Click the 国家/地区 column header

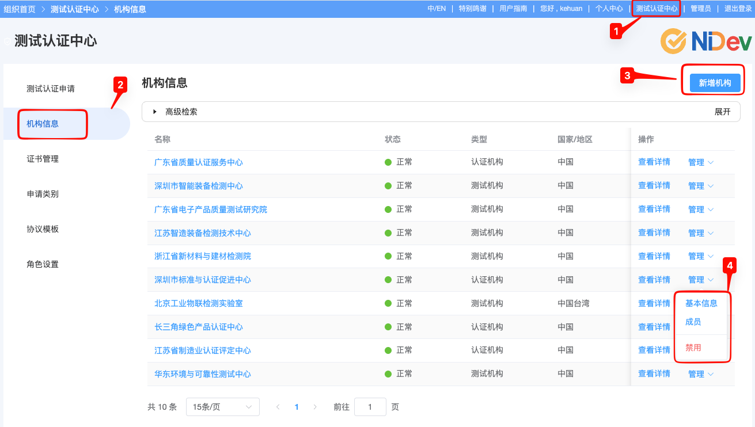[x=575, y=139]
